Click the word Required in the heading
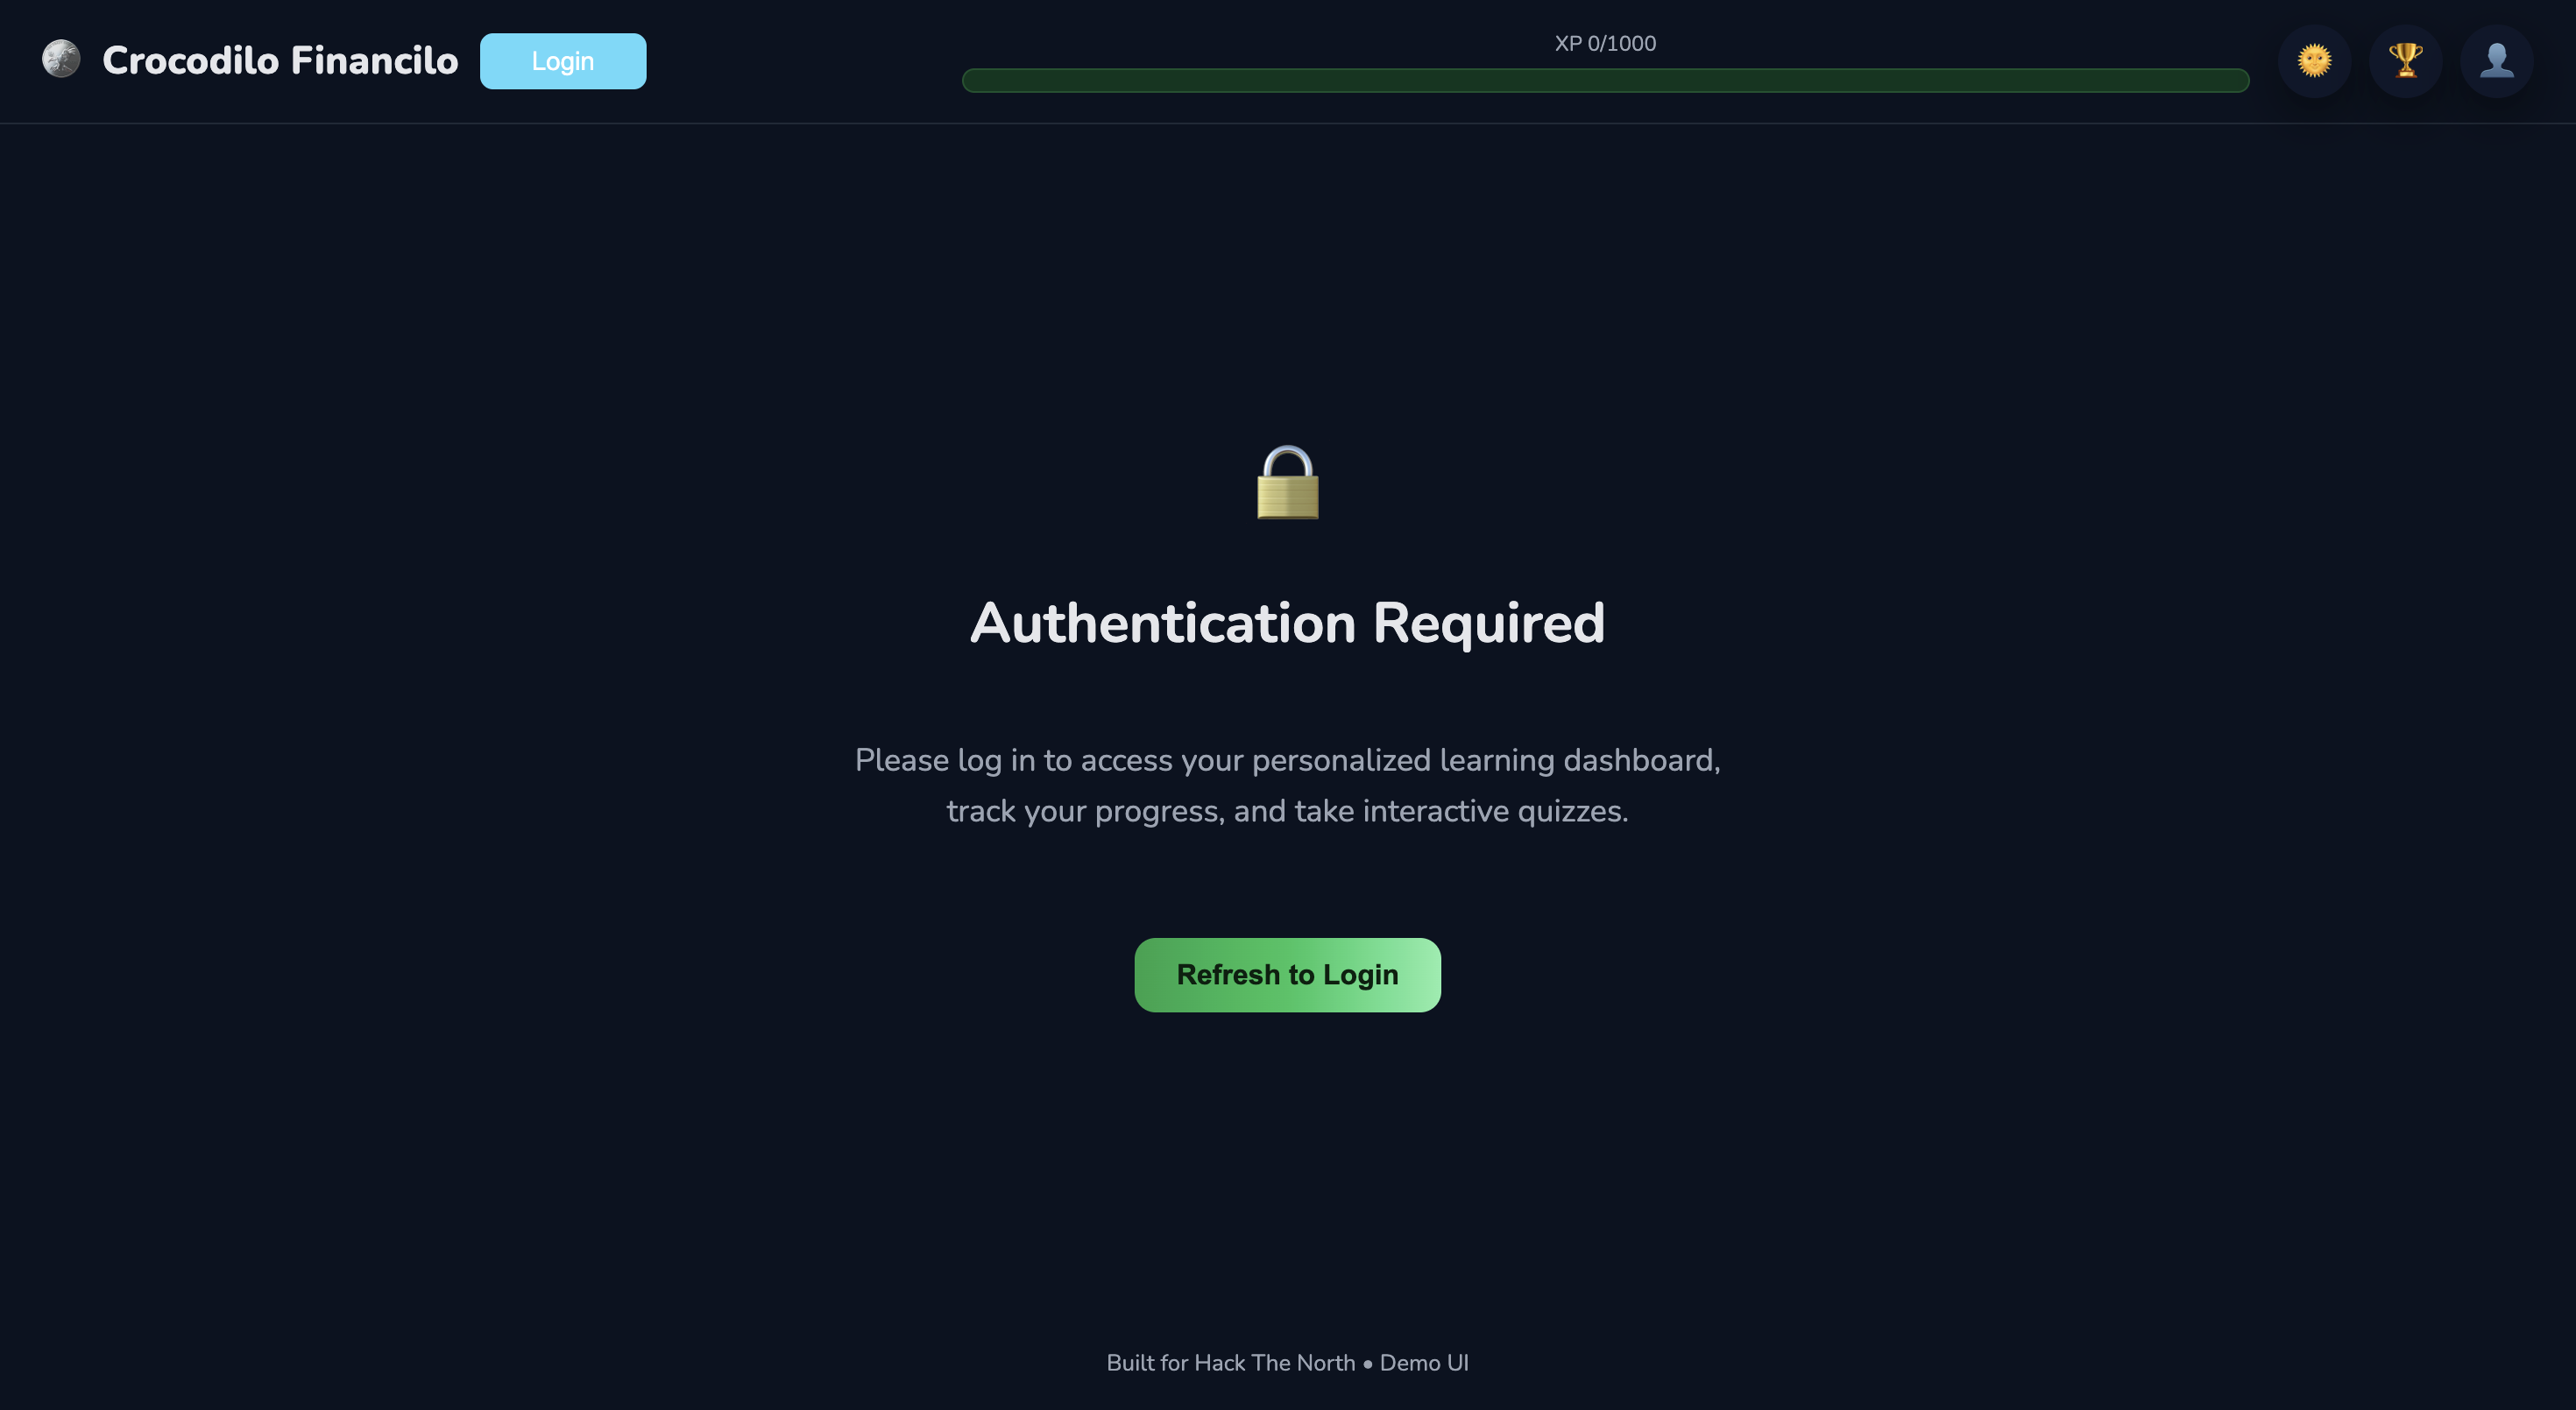The height and width of the screenshot is (1410, 2576). pyautogui.click(x=1489, y=624)
